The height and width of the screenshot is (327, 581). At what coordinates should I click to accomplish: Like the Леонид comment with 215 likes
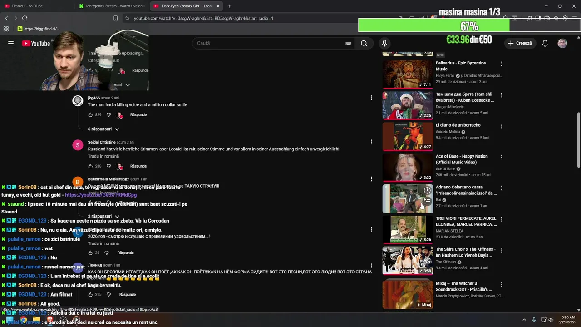coord(90,295)
